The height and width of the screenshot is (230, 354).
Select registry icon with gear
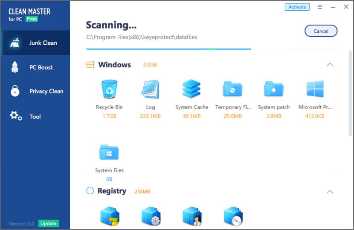[151, 216]
